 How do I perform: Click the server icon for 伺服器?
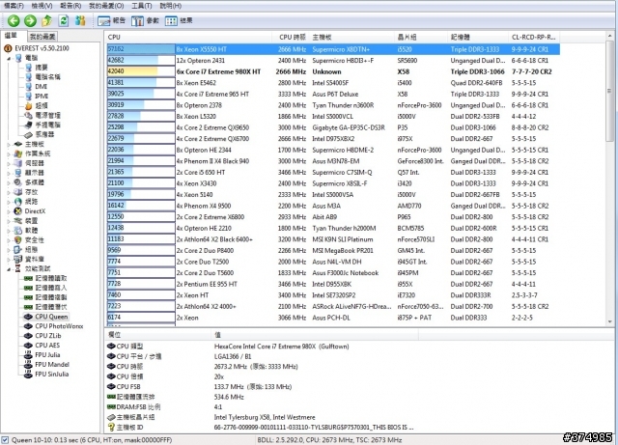18,163
